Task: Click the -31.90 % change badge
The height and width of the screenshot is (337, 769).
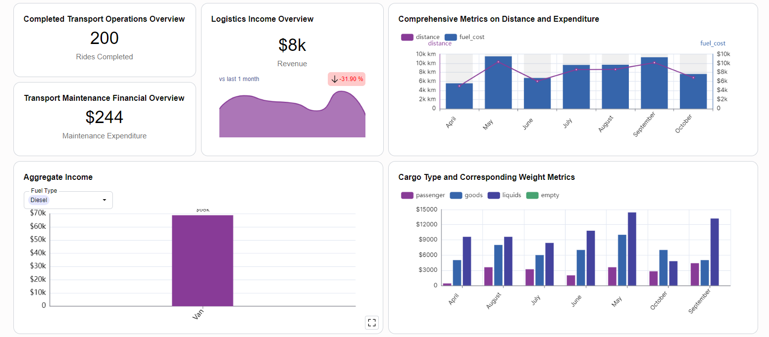Action: (x=346, y=79)
